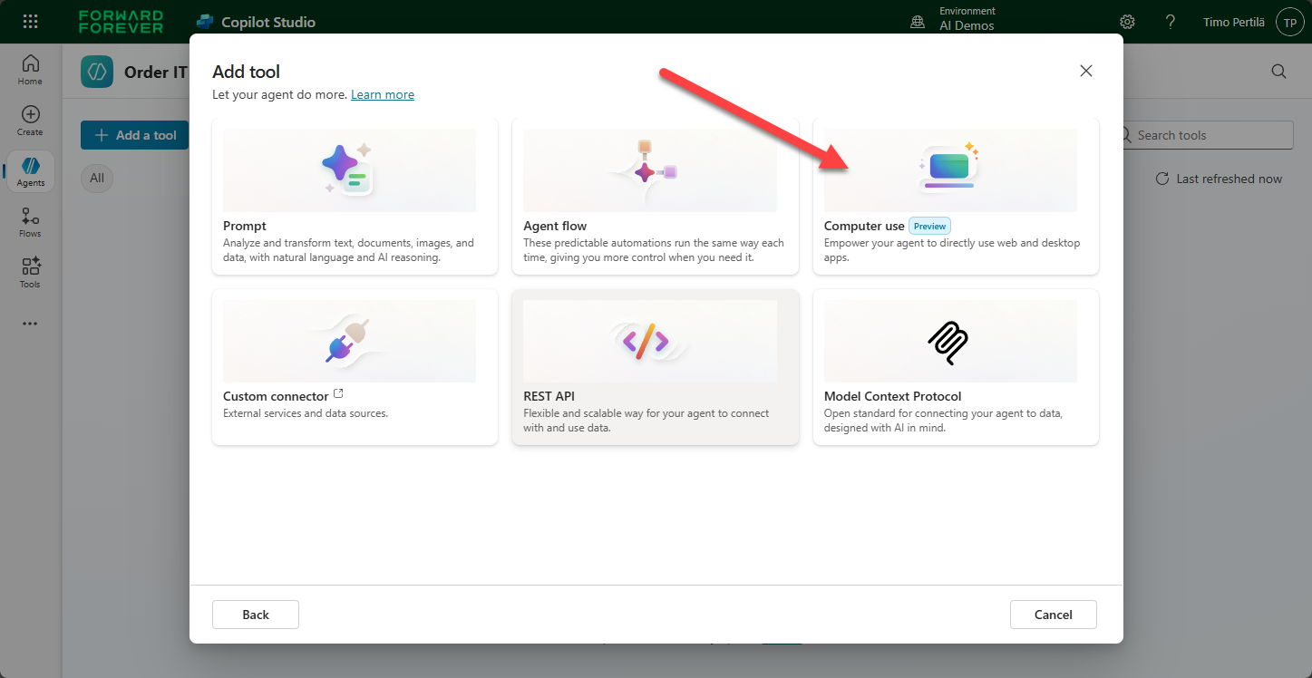Open Flows in the left navigation
The width and height of the screenshot is (1312, 678).
[30, 222]
